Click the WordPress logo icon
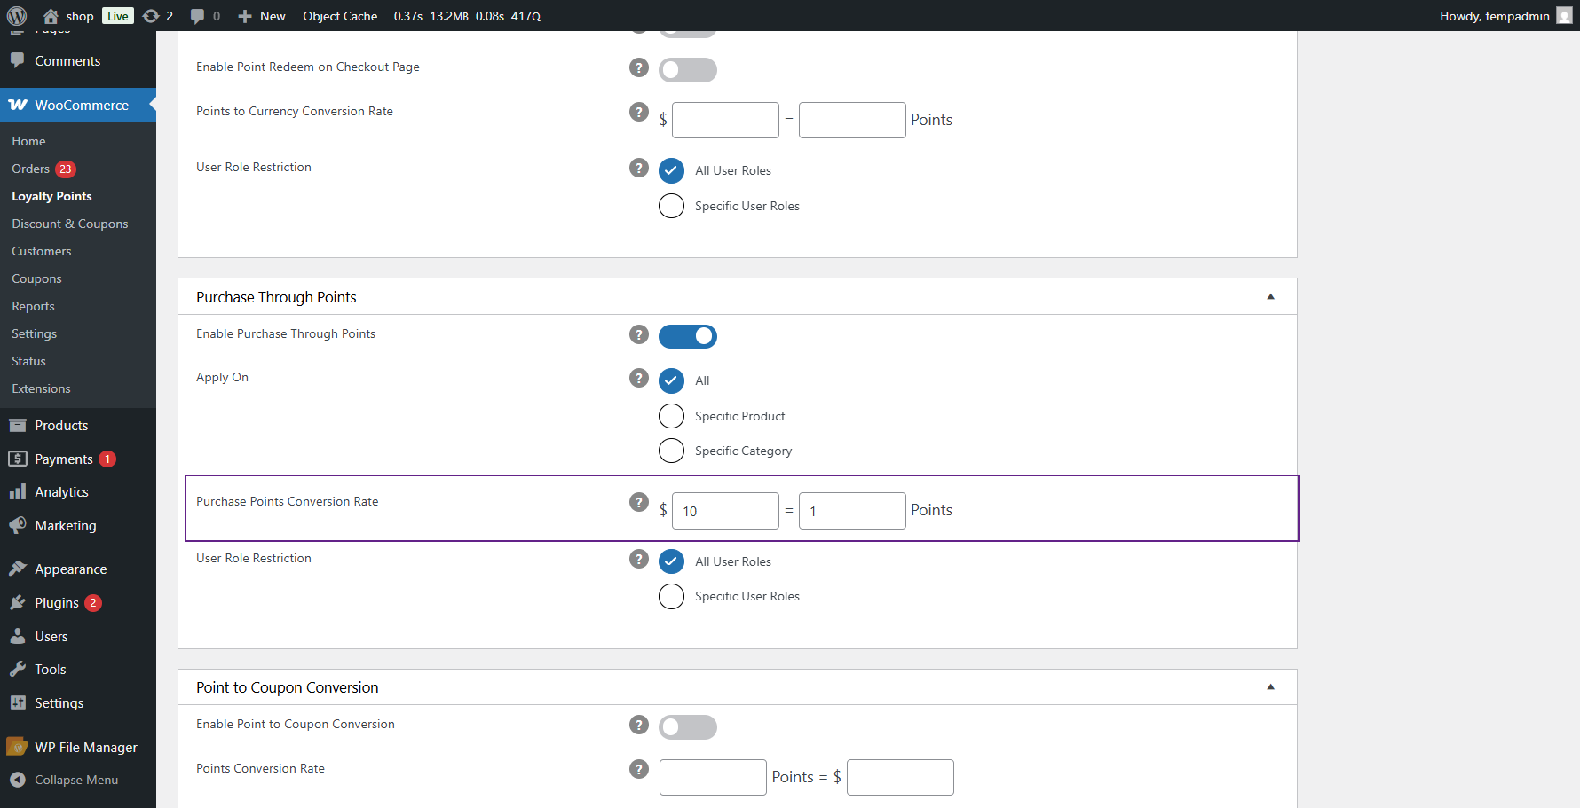The width and height of the screenshot is (1580, 808). coord(17,16)
